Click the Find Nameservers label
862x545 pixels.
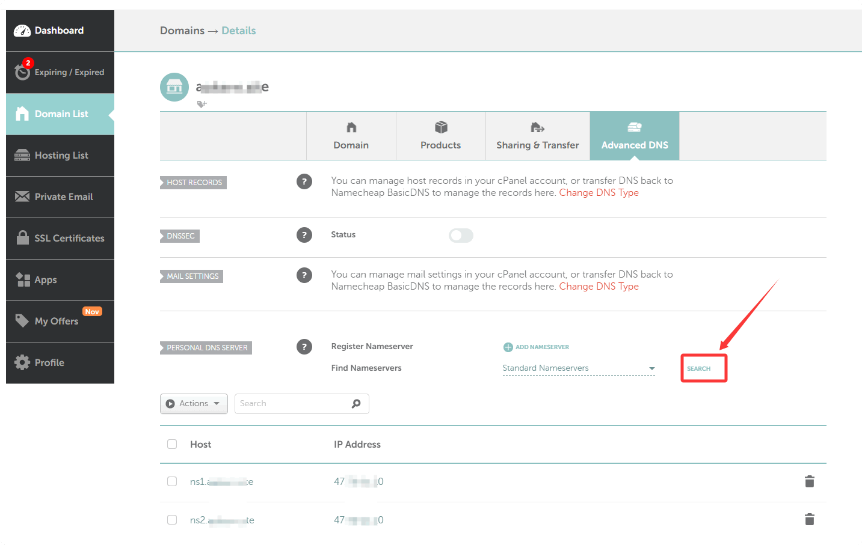(366, 368)
